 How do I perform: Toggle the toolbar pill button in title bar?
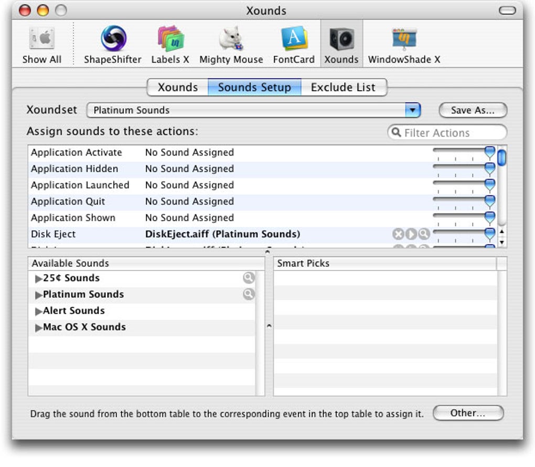click(x=507, y=11)
